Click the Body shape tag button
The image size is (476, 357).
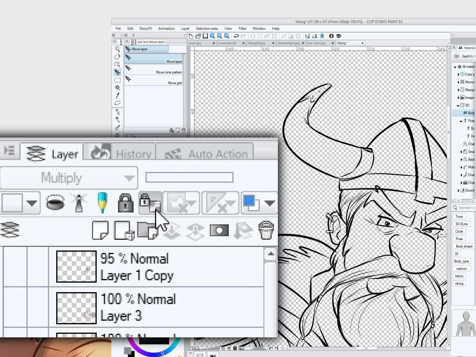(x=464, y=246)
